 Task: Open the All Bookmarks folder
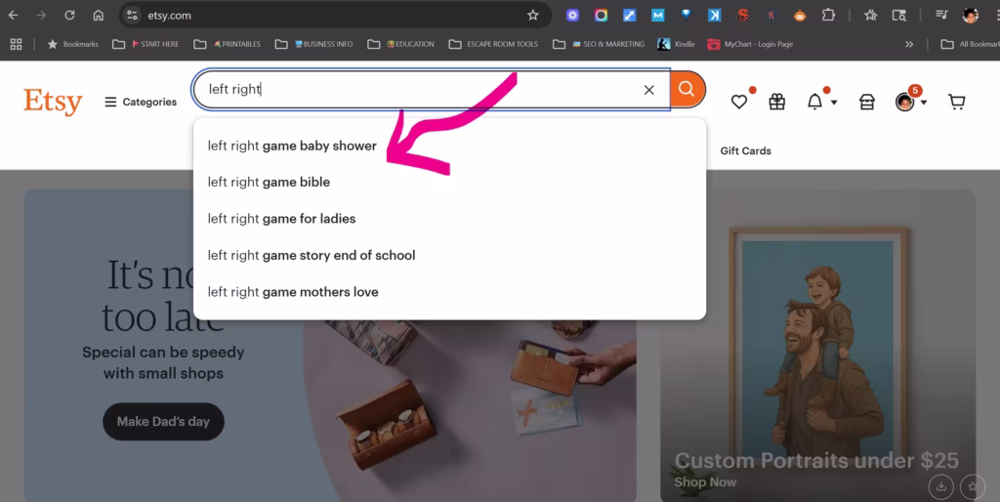pos(970,44)
